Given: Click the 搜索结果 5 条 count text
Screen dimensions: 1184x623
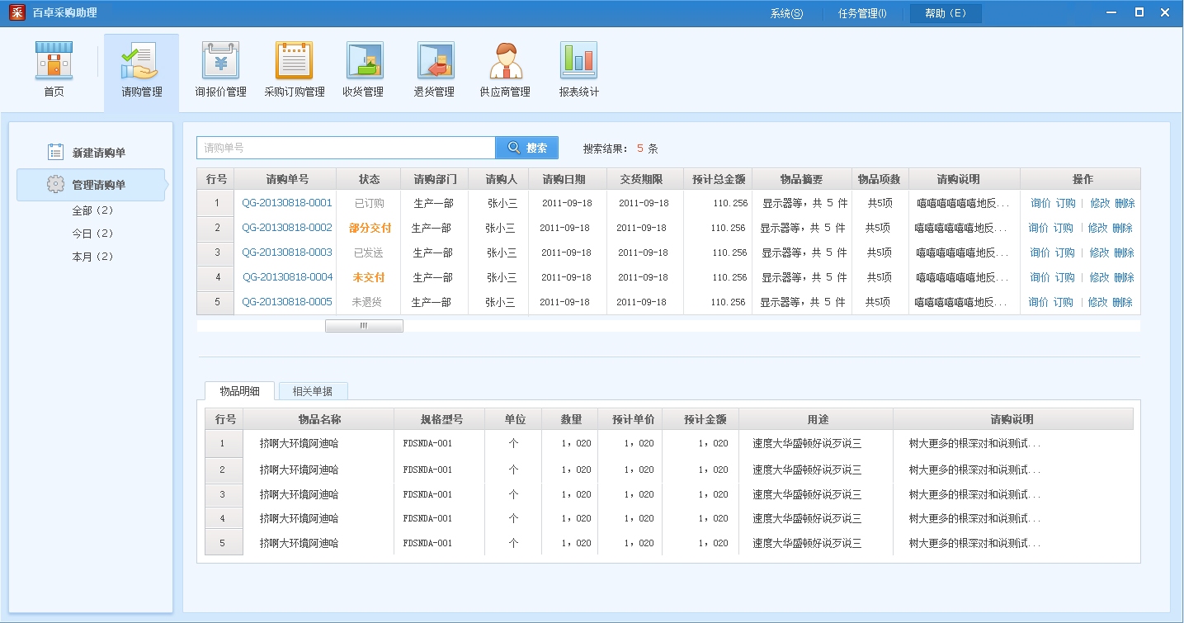Looking at the screenshot, I should coord(620,149).
